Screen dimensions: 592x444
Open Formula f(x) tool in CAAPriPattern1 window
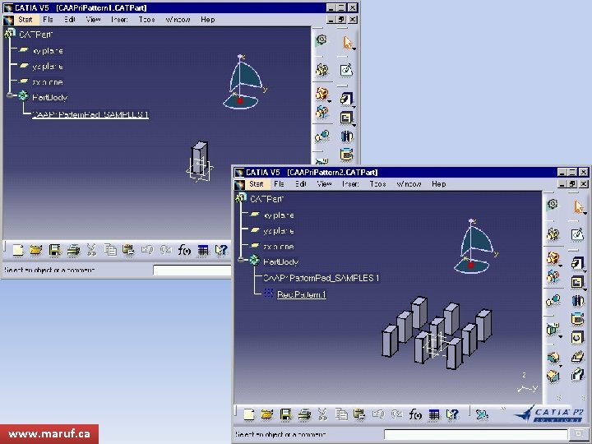[x=184, y=250]
